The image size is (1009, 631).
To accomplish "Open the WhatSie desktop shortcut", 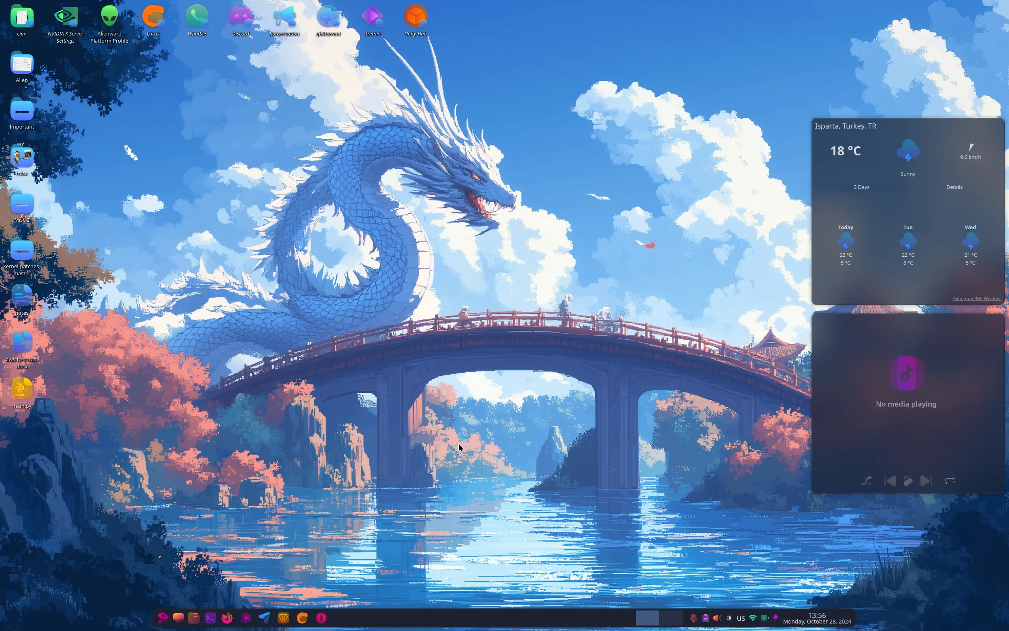I will [197, 21].
